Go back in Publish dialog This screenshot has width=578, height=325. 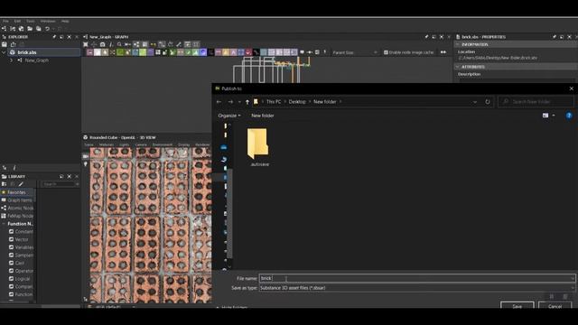click(219, 102)
